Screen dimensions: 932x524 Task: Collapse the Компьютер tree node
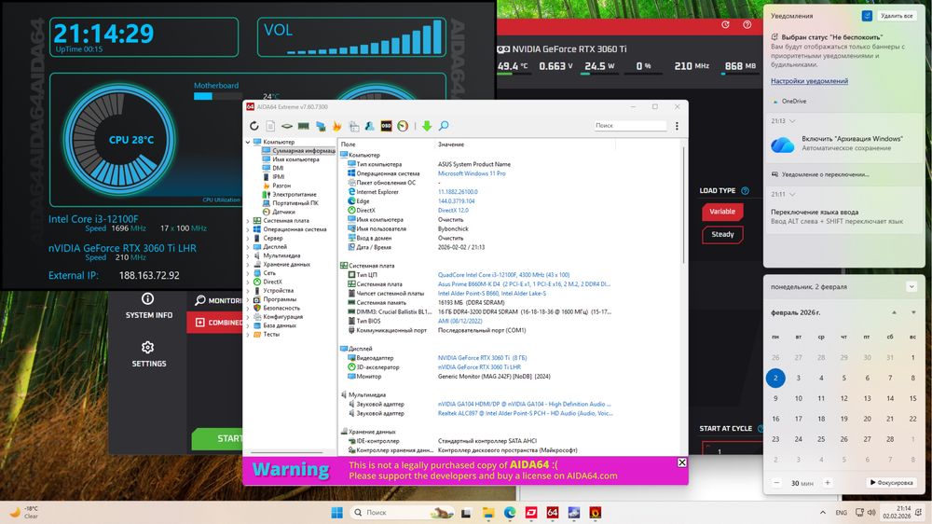click(x=248, y=142)
